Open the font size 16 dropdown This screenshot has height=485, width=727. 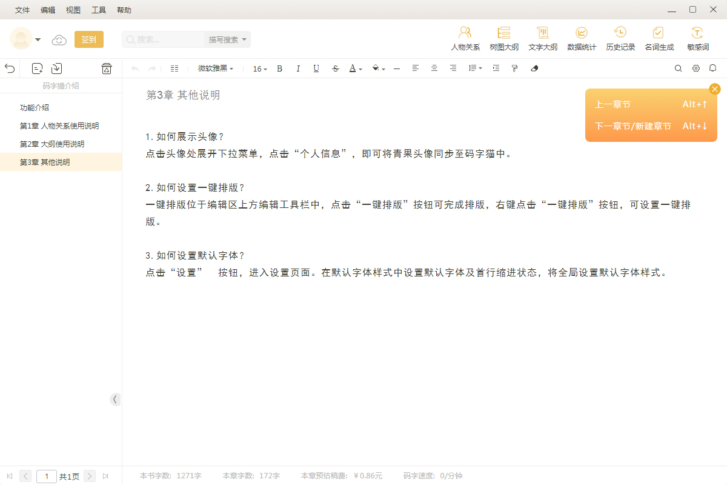(260, 69)
